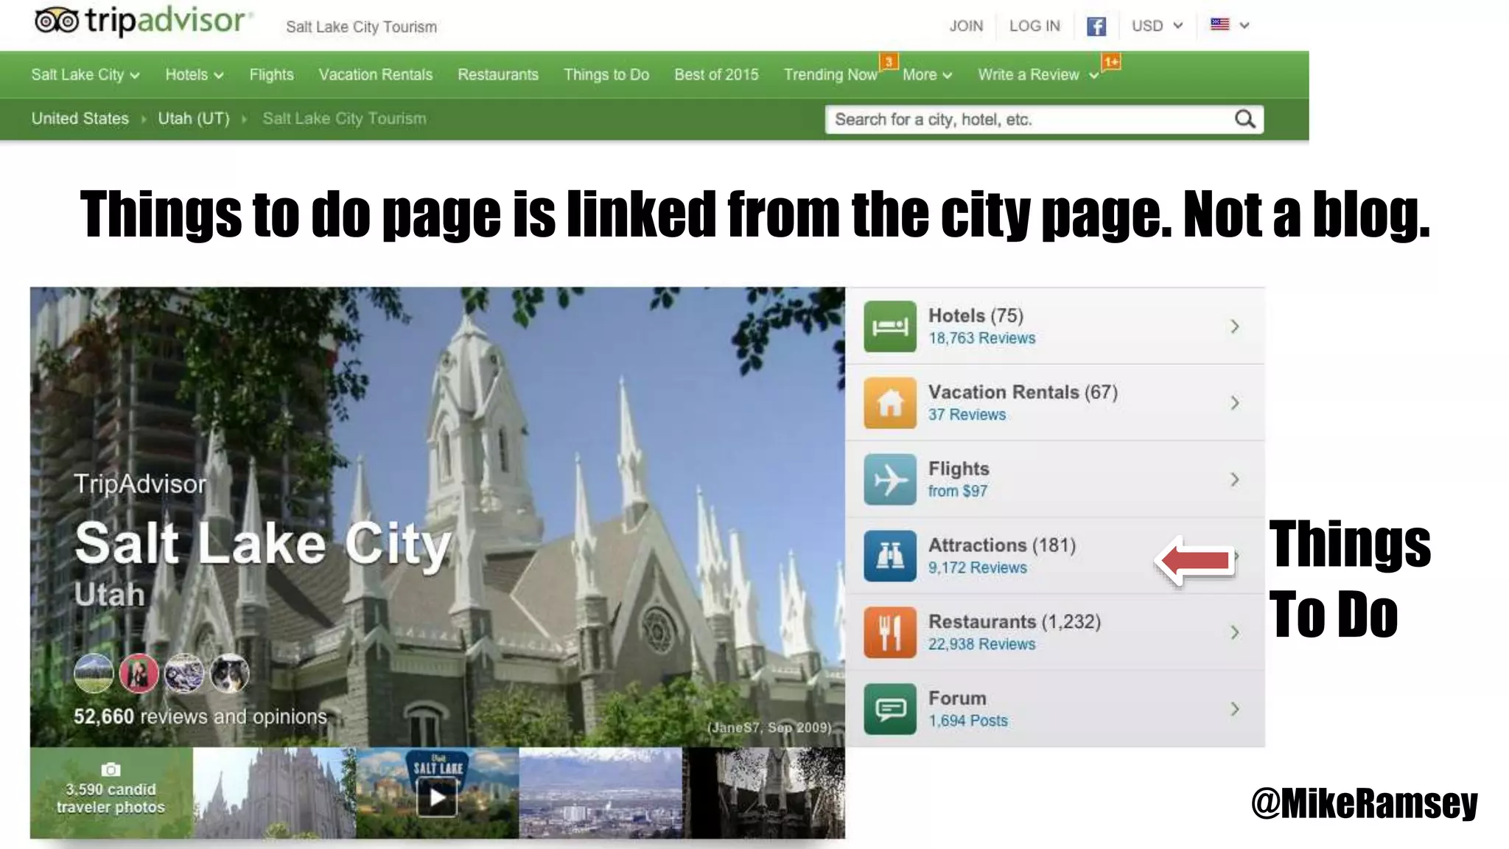Click the Forum speech bubble icon
1509x849 pixels.
pos(890,709)
